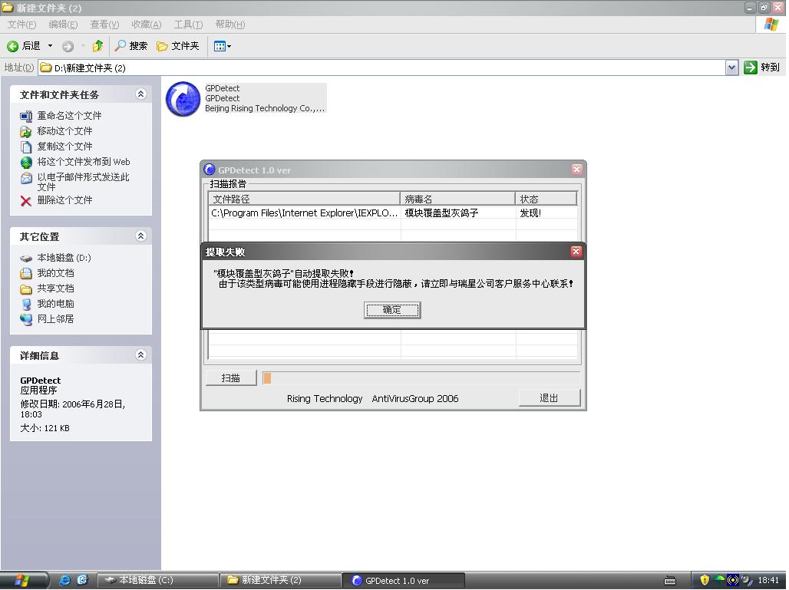
Task: Open 本地磁盘 (D:) location
Action: coord(64,258)
